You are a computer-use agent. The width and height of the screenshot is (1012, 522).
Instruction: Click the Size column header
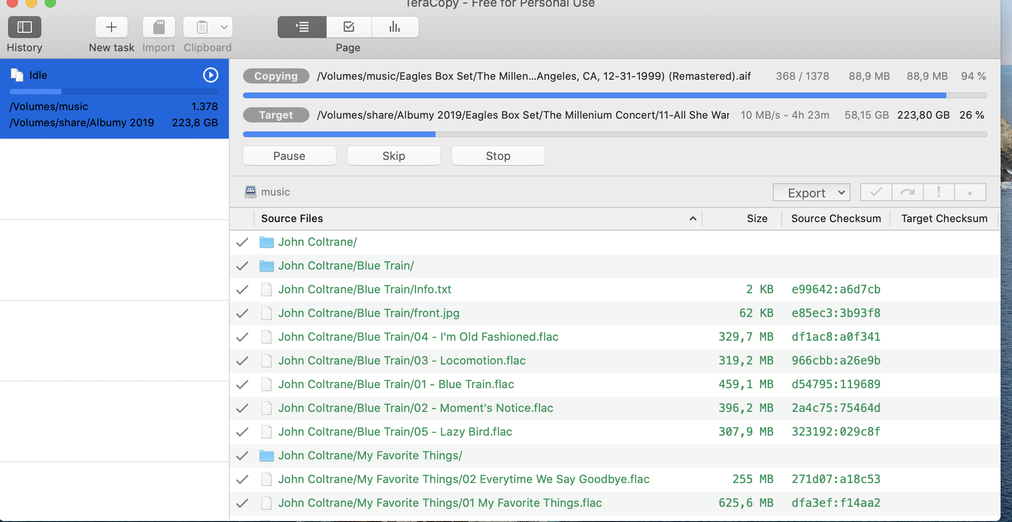coord(757,218)
